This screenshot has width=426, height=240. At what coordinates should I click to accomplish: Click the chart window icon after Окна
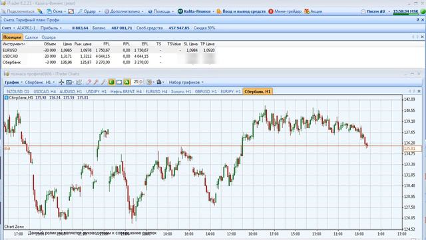click(71, 11)
